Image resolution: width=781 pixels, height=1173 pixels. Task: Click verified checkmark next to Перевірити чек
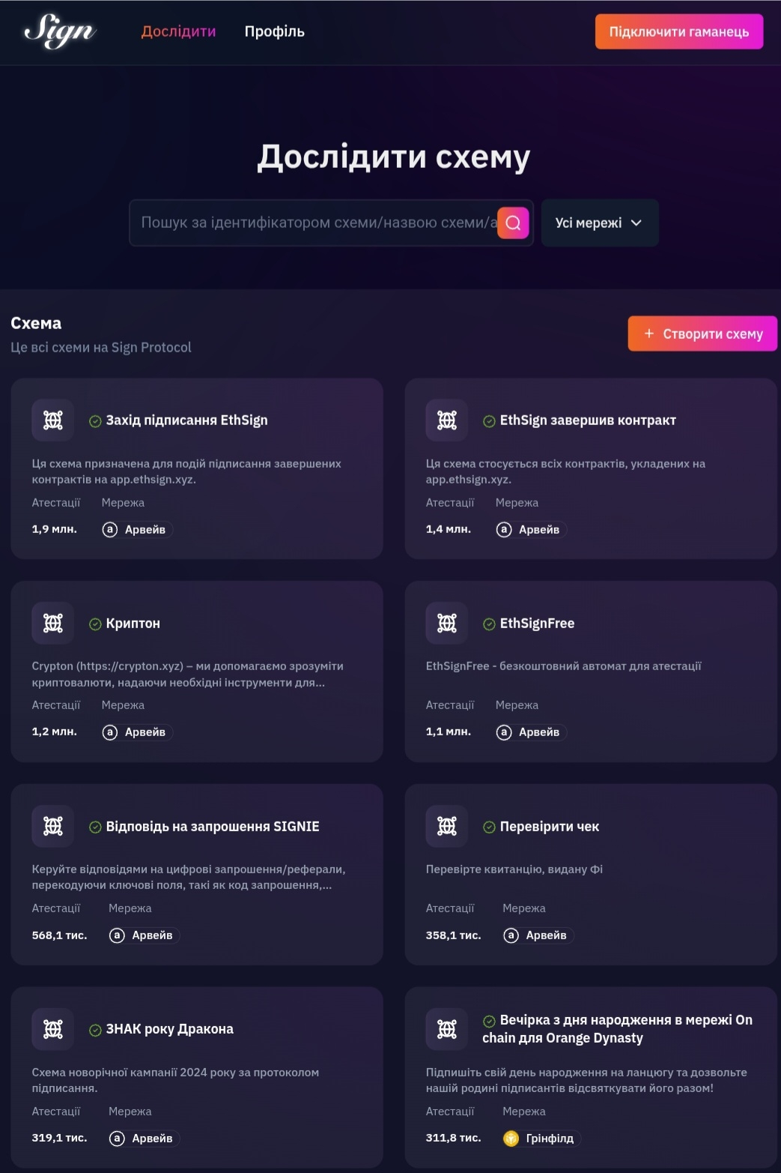(x=489, y=827)
